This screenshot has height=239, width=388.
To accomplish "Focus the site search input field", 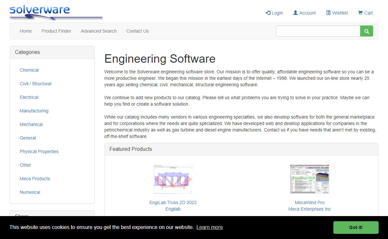I will point(318,31).
